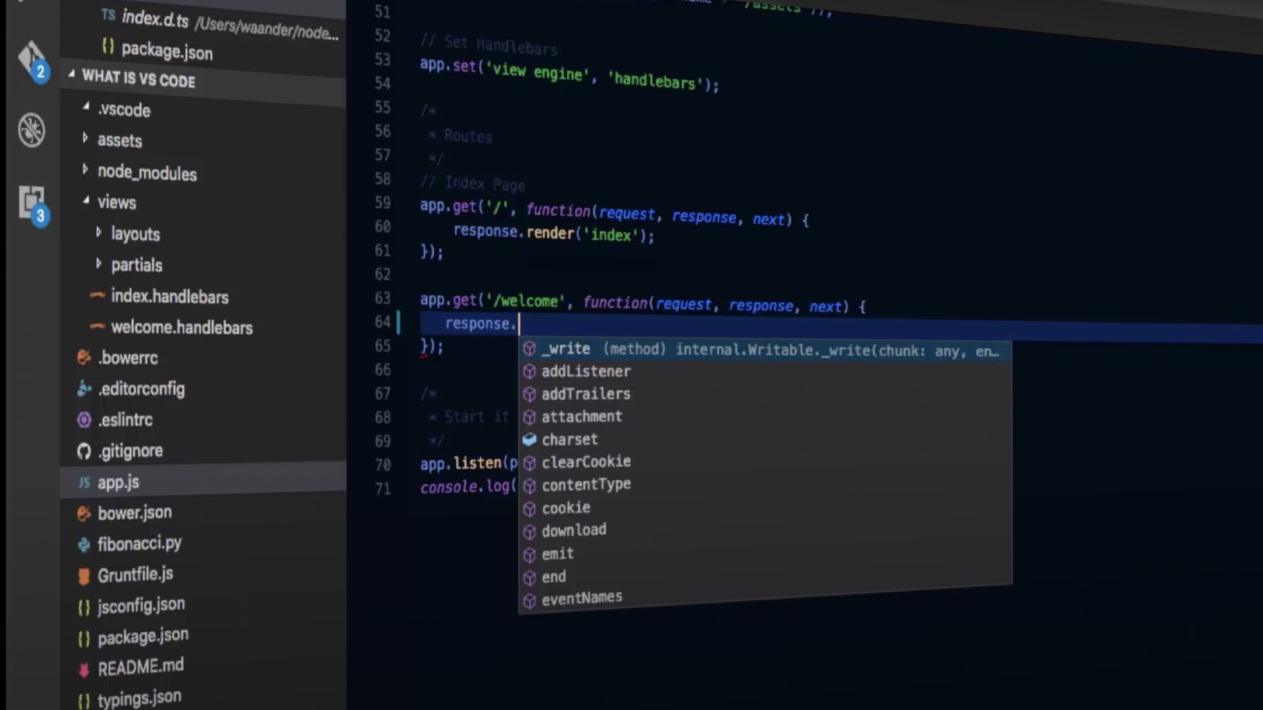Viewport: 1263px width, 710px height.
Task: Open the README.md file
Action: point(140,667)
